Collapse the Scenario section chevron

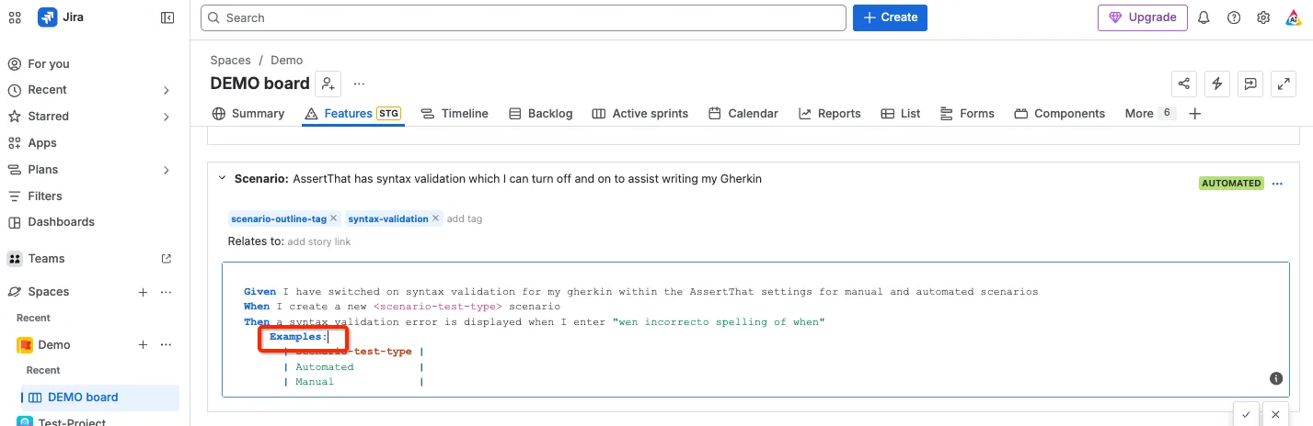coord(222,178)
